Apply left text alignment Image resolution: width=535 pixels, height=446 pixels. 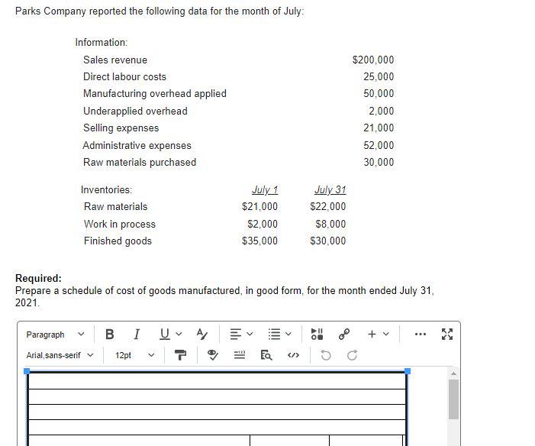235,334
